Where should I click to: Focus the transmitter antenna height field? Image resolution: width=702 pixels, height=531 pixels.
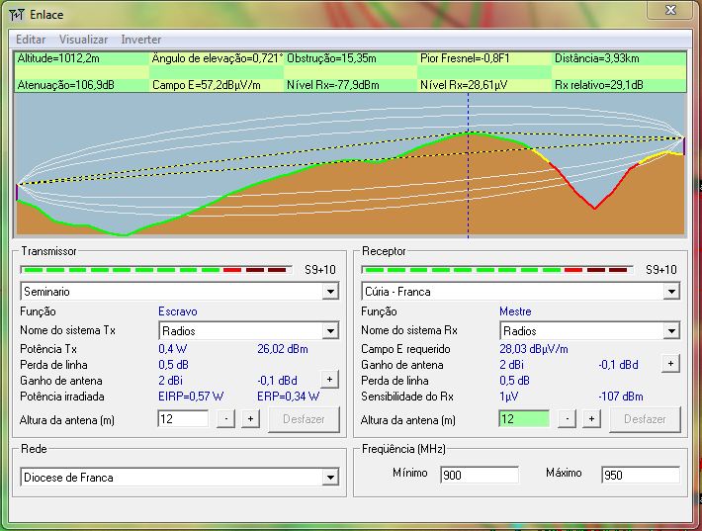pyautogui.click(x=183, y=419)
